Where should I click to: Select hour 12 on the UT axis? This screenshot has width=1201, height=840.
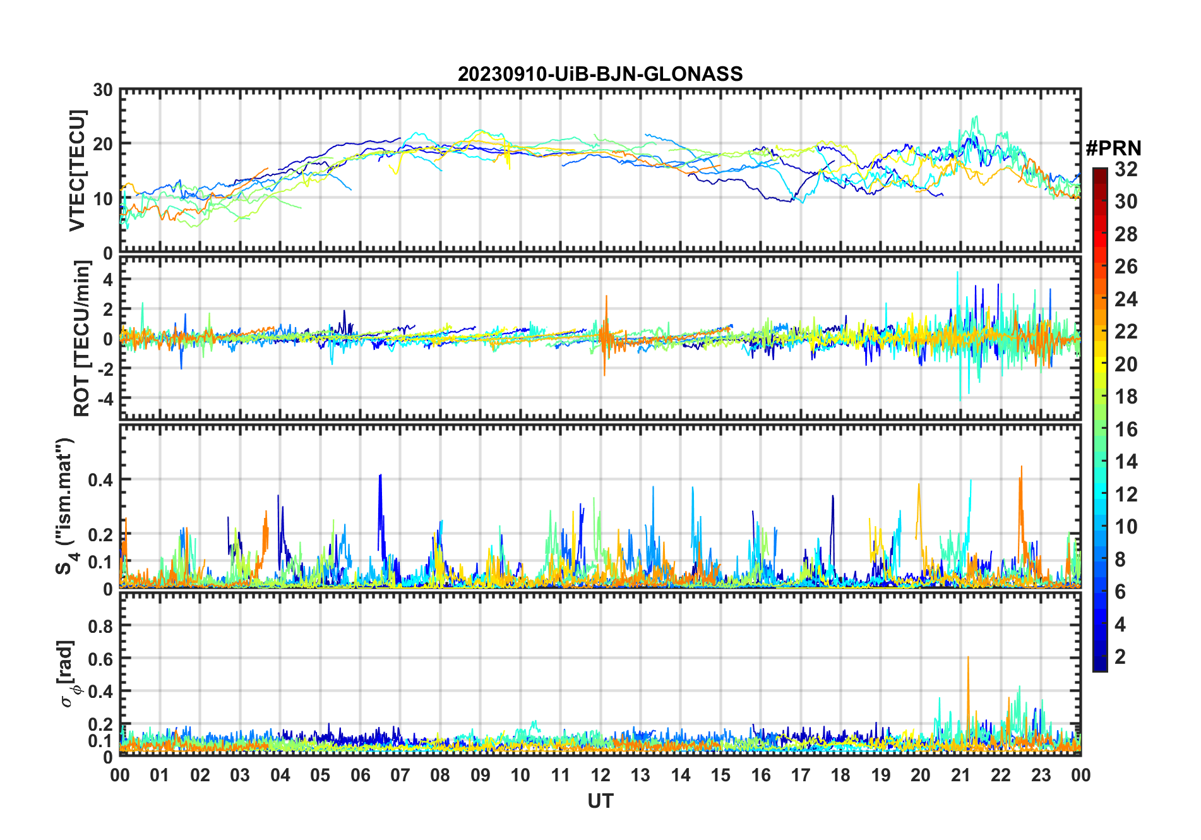point(600,775)
